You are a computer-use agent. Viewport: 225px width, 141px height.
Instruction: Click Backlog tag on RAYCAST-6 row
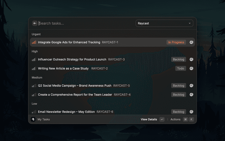pyautogui.click(x=179, y=112)
